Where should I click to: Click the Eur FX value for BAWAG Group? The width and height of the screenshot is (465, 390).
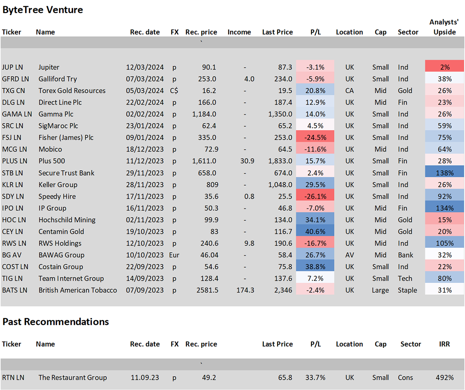(174, 255)
